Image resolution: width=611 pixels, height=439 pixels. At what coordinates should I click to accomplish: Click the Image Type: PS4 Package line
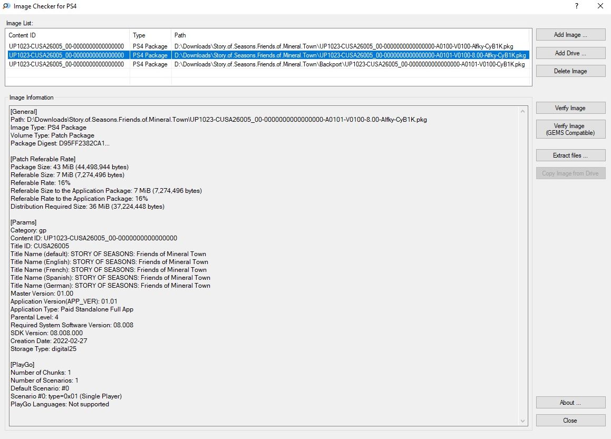tap(49, 128)
